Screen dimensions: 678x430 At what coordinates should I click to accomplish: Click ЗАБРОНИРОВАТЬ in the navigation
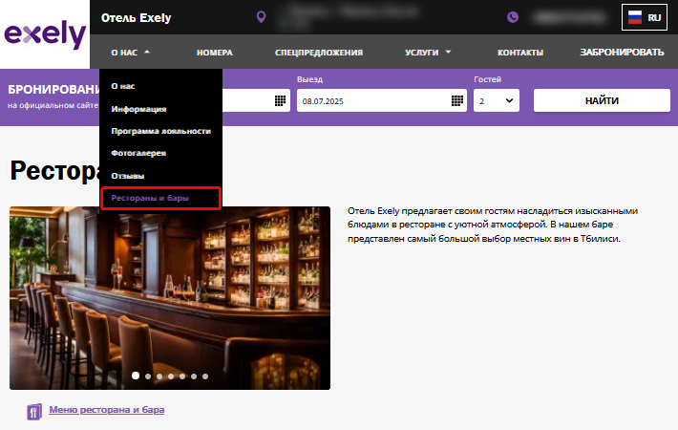[x=622, y=53]
